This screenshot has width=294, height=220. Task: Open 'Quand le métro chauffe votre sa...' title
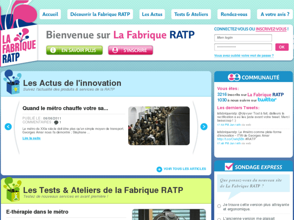coord(65,108)
